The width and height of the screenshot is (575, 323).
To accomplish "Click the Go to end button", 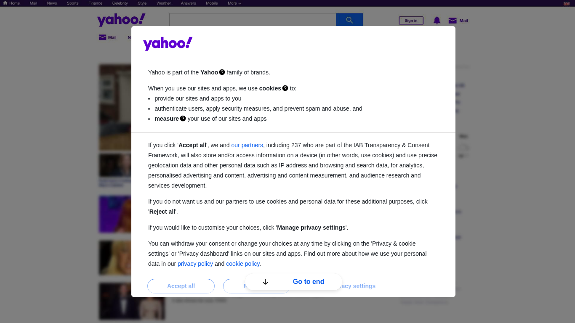I will point(308,282).
